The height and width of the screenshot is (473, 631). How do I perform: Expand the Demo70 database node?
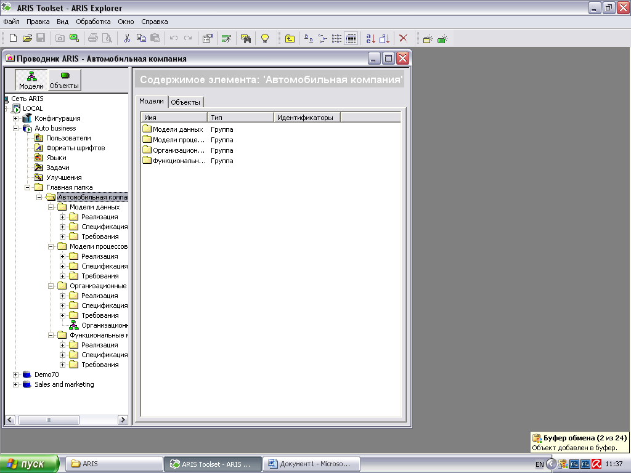15,374
